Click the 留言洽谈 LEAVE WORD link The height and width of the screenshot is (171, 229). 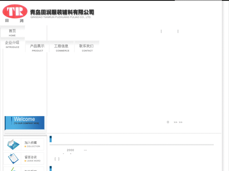(x=32, y=159)
